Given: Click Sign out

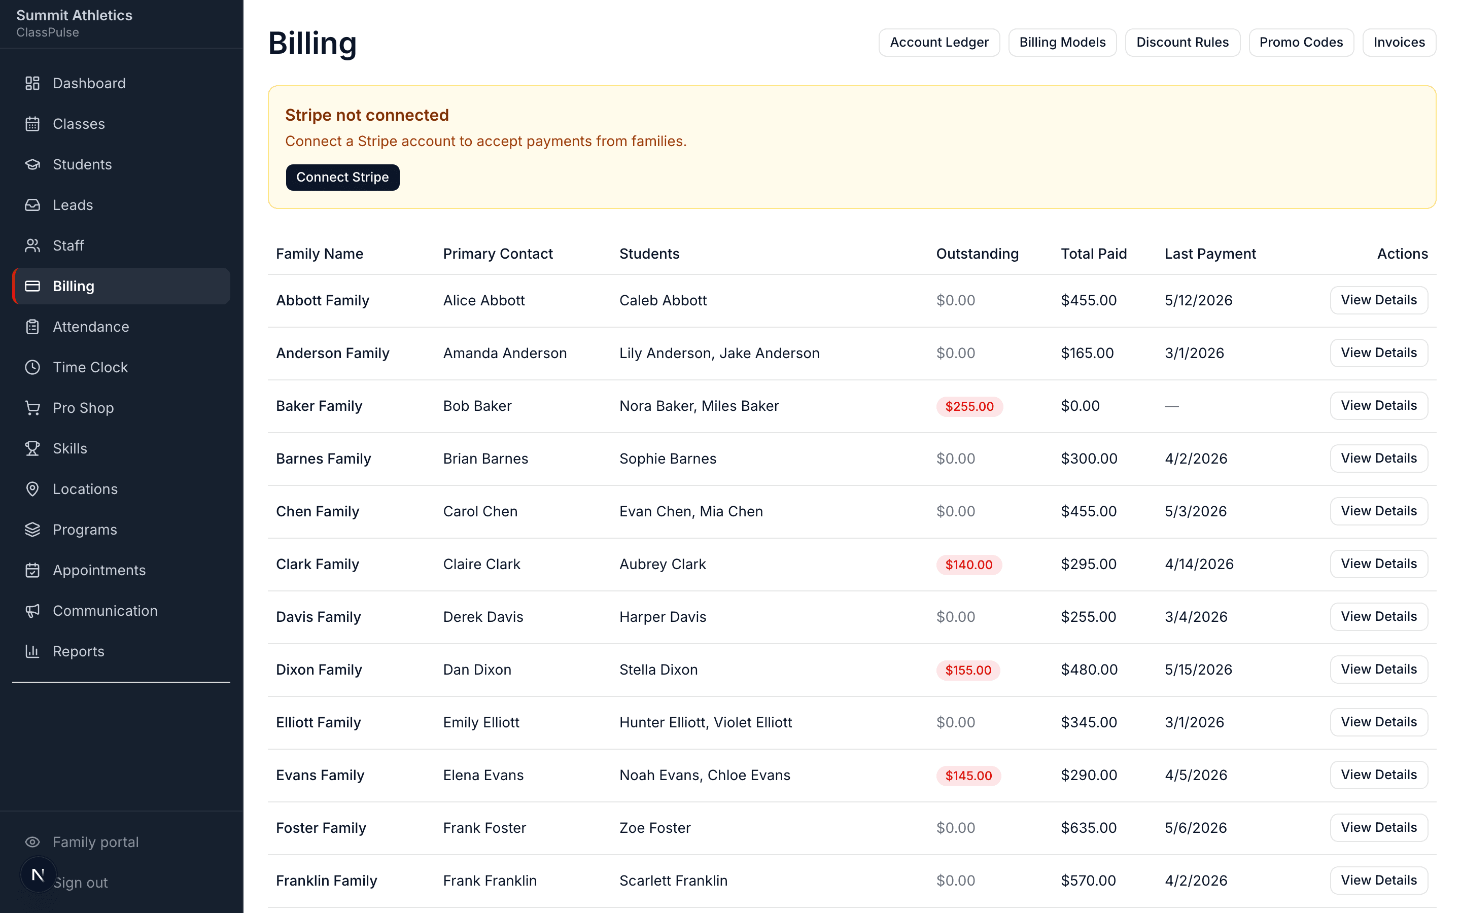Looking at the screenshot, I should click(81, 882).
